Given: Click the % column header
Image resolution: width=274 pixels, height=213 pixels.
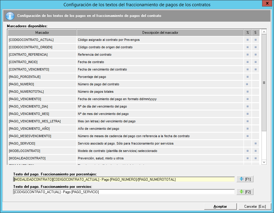Looking at the screenshot, I should click(248, 32).
